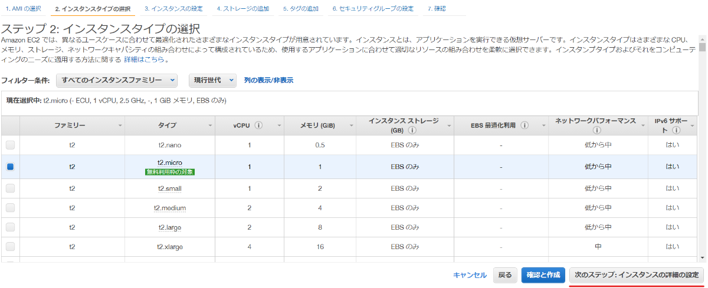Click the 中 network performance cell for t2.xlarge
Screen dimensions: 708x288
click(x=598, y=247)
